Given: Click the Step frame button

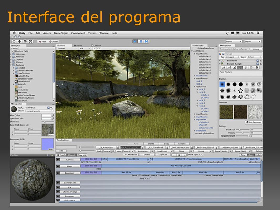Looking at the screenshot, I should pyautogui.click(x=146, y=41).
